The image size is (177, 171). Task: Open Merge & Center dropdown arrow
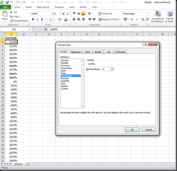[x=120, y=19]
